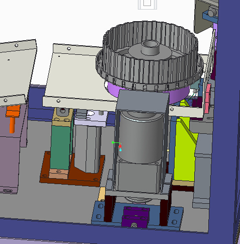The height and width of the screenshot is (244, 240).
Task: Pick the salmon foot block below the green block
Action: (x=58, y=174)
